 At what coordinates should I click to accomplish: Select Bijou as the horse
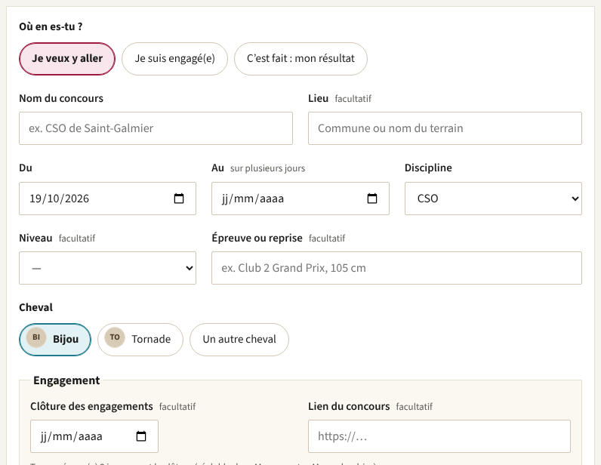tap(55, 339)
